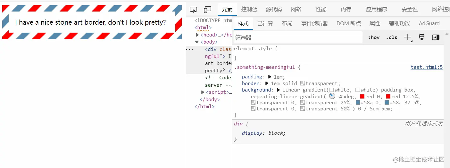Click the .something-meaningful selector text

(264, 67)
